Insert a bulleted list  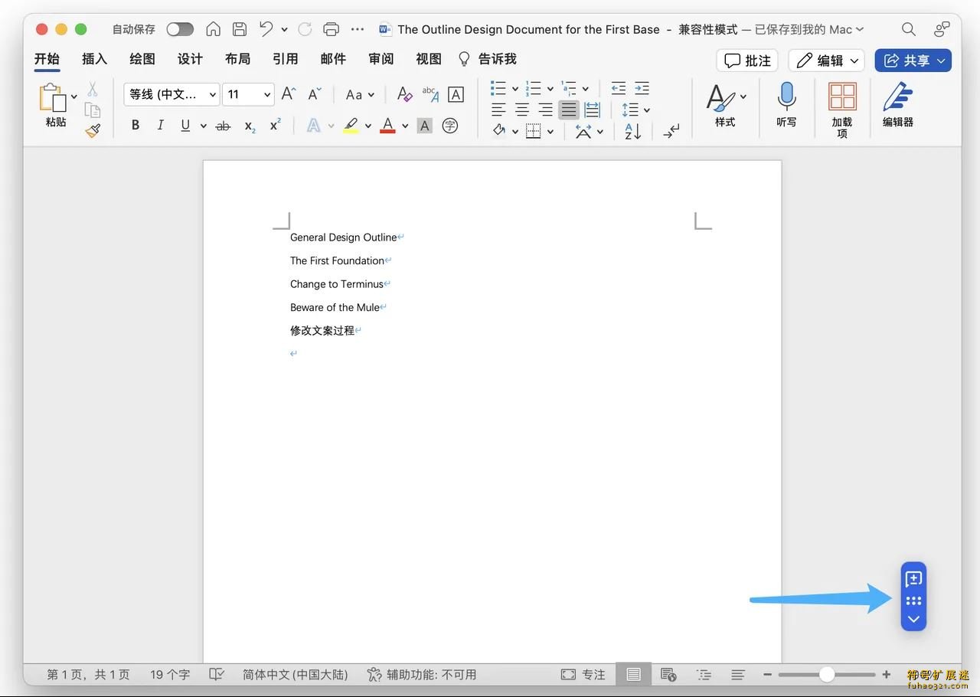coord(498,88)
